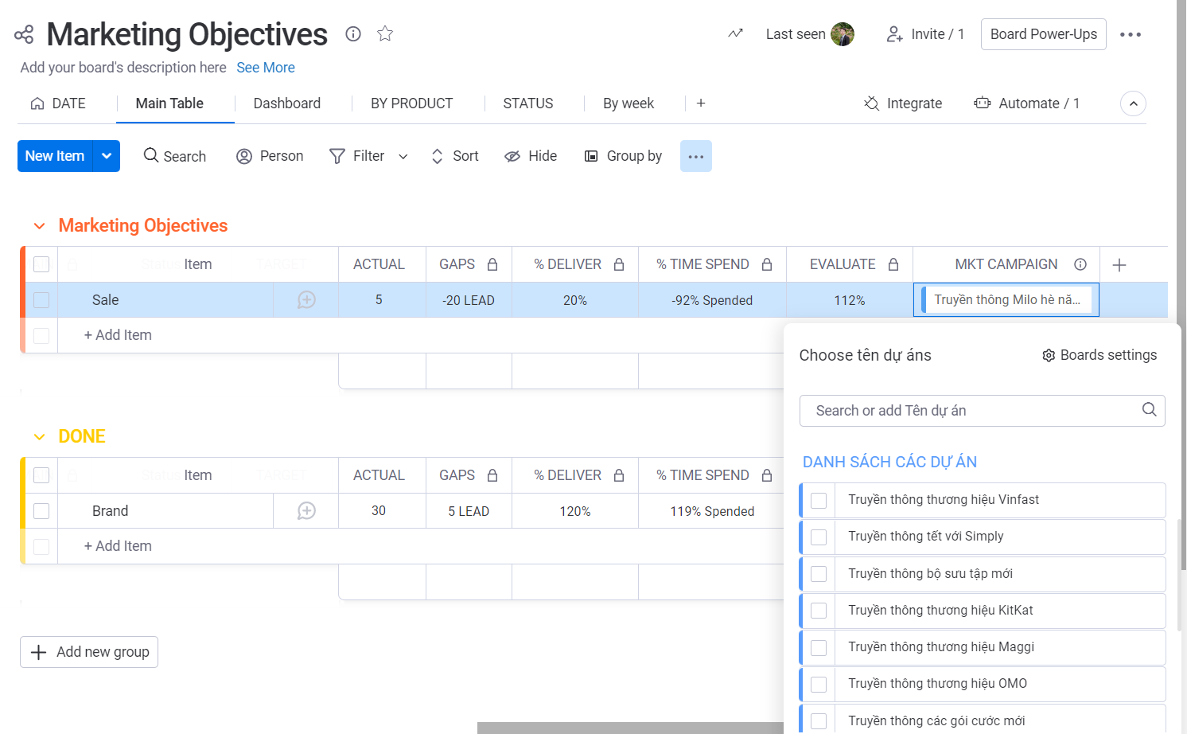Check the Truyền thông tết với Simply option
This screenshot has height=734, width=1187.
click(x=818, y=537)
